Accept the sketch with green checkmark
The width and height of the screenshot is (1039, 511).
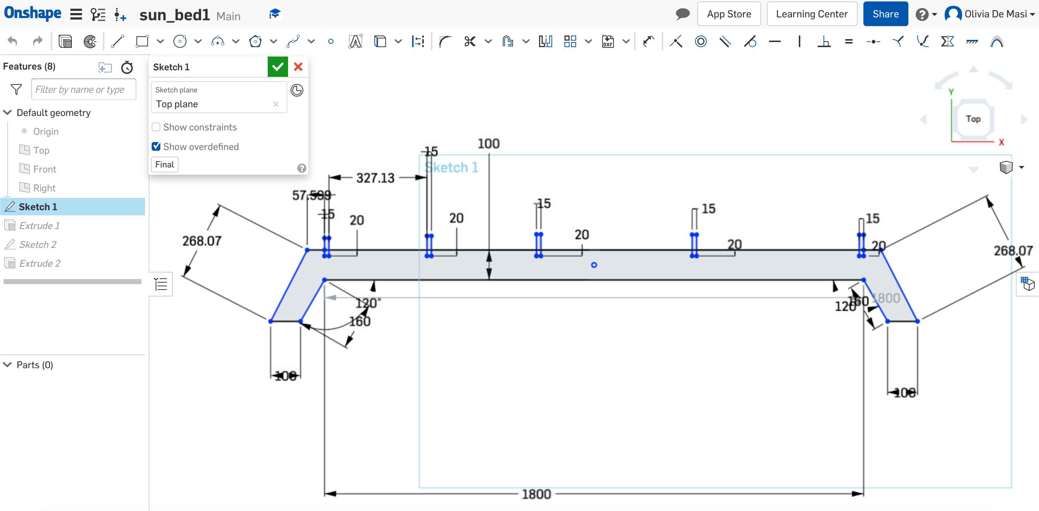tap(278, 66)
